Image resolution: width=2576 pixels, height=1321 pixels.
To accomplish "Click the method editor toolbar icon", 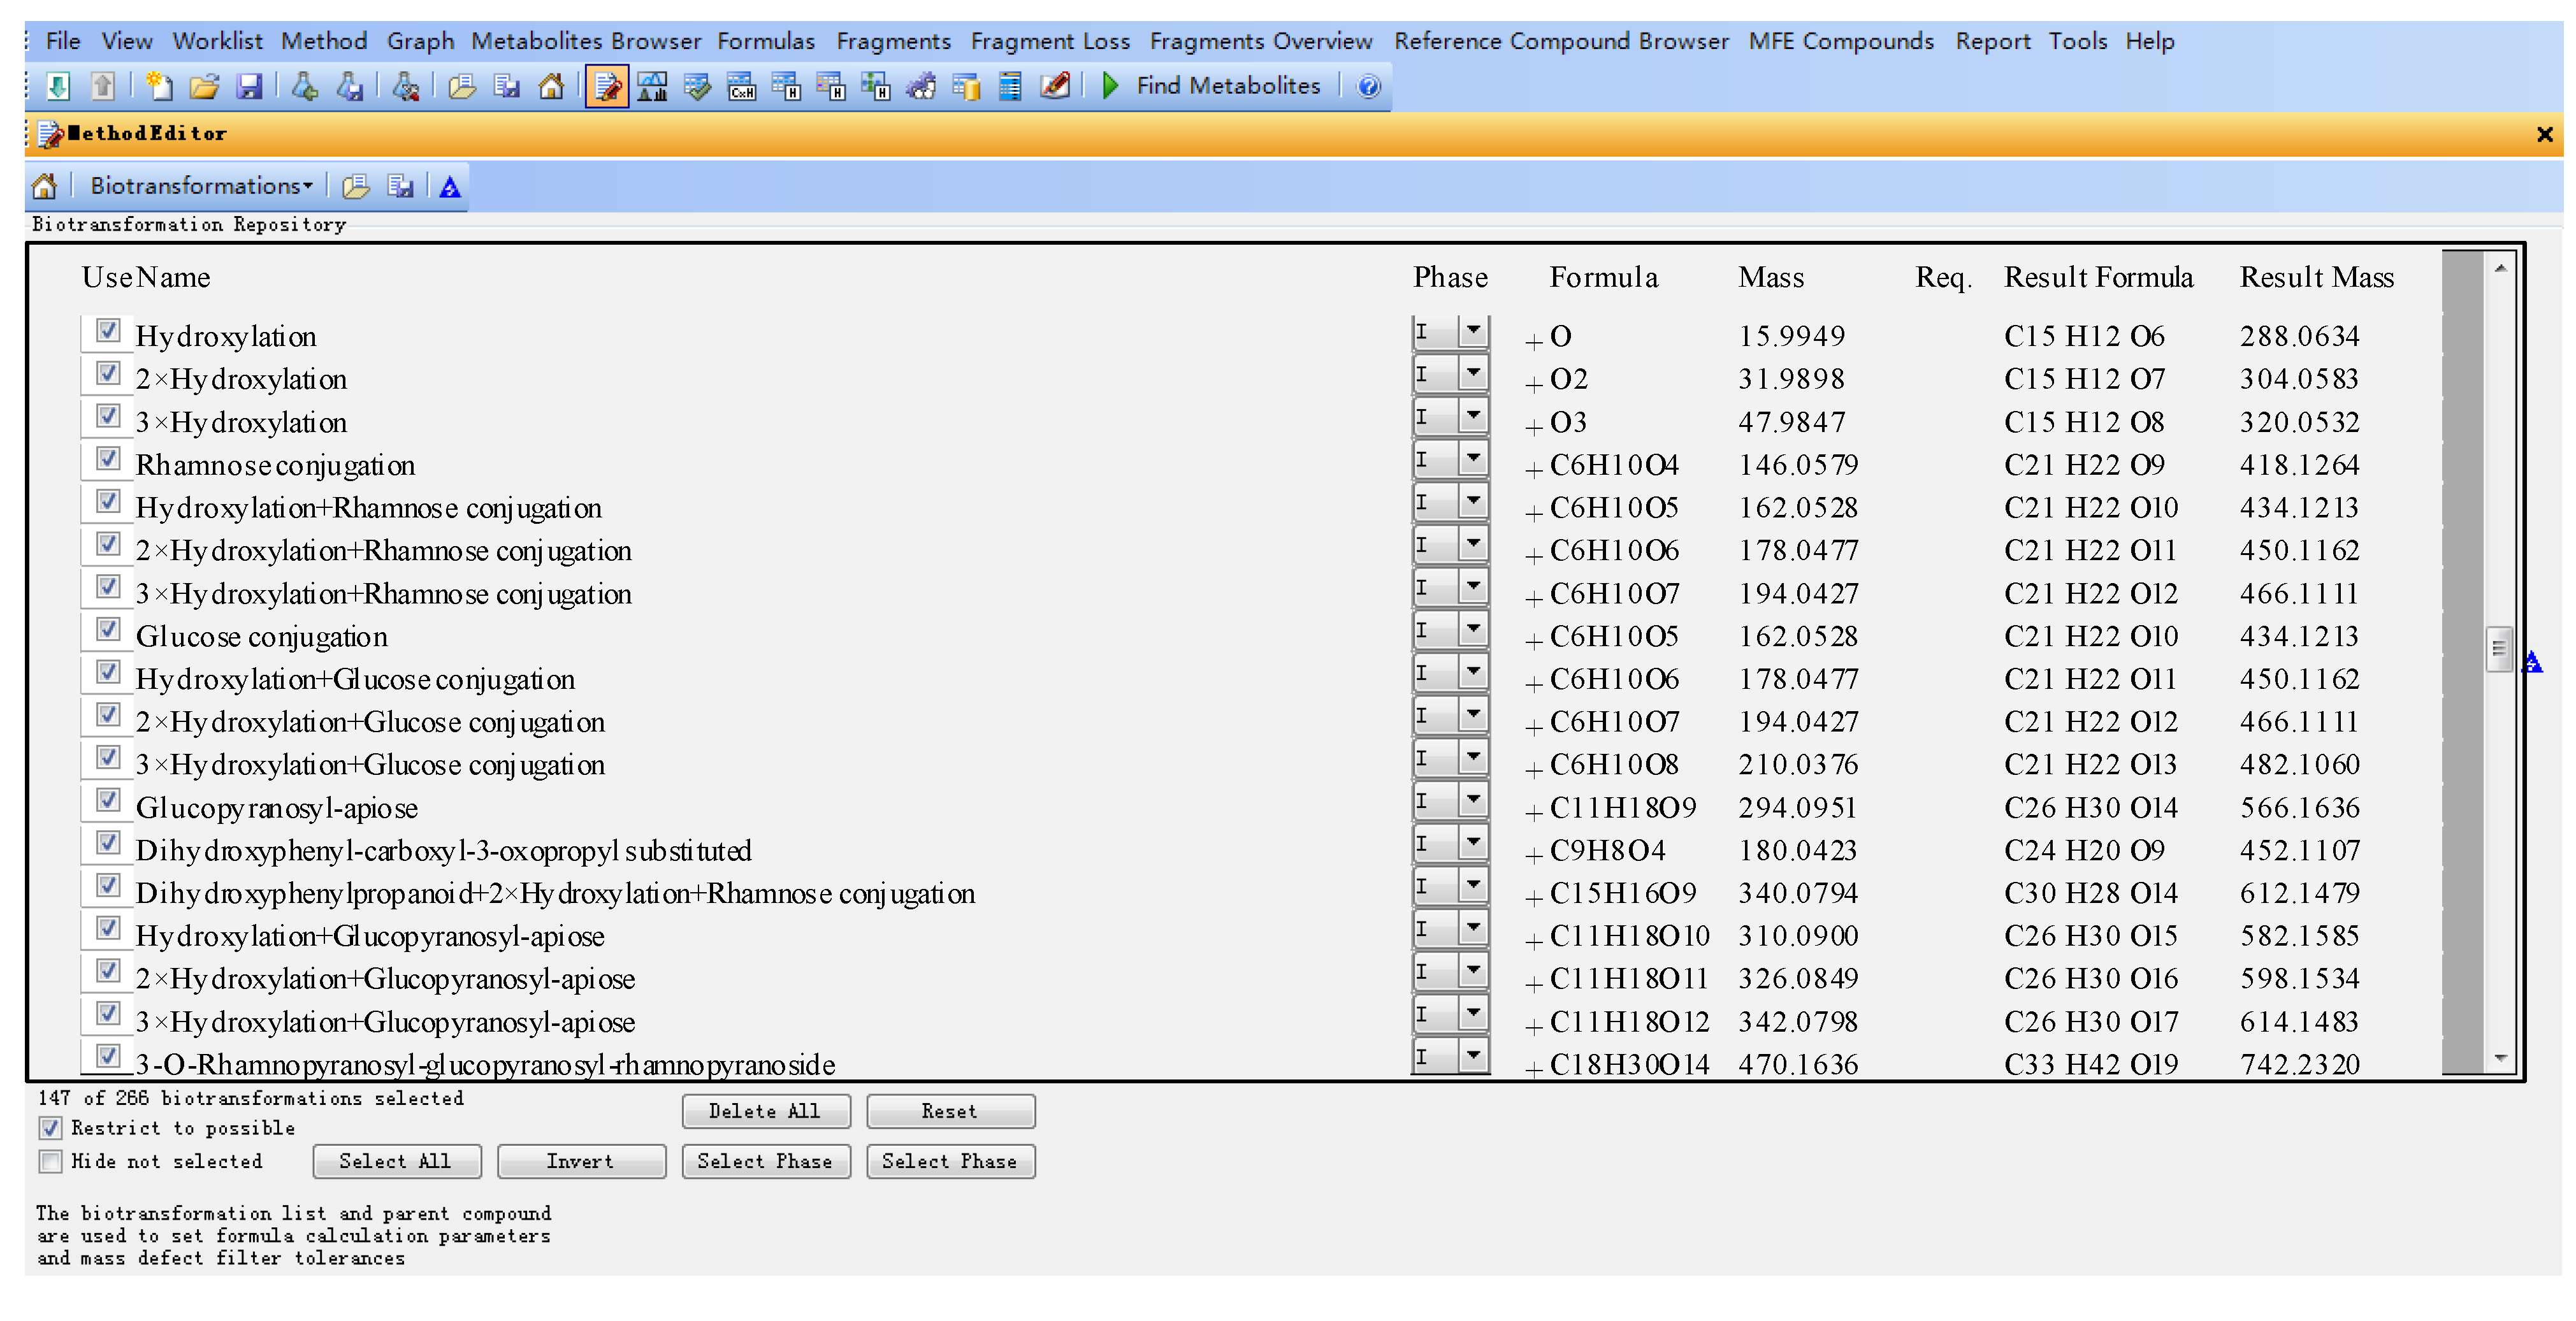I will coord(606,87).
